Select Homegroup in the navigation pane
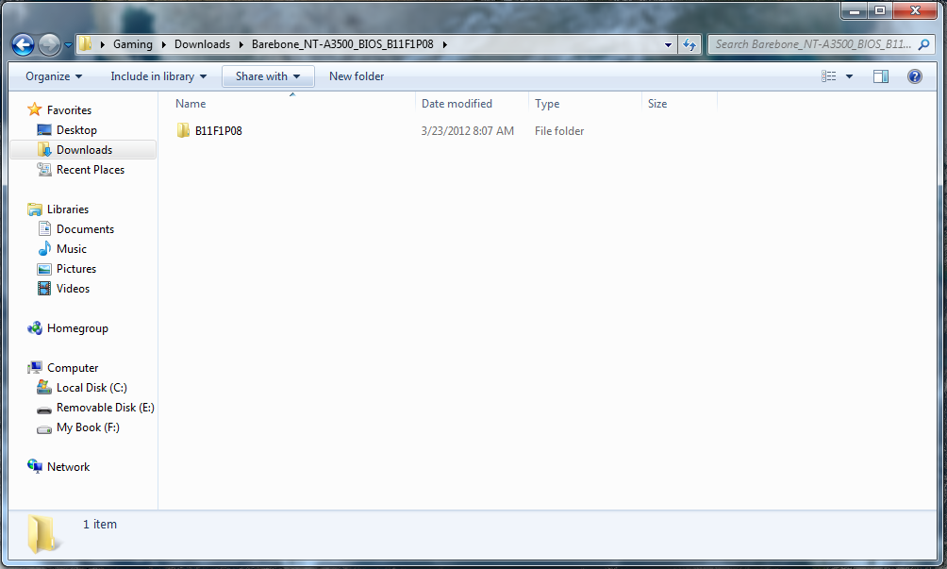947x569 pixels. click(77, 328)
